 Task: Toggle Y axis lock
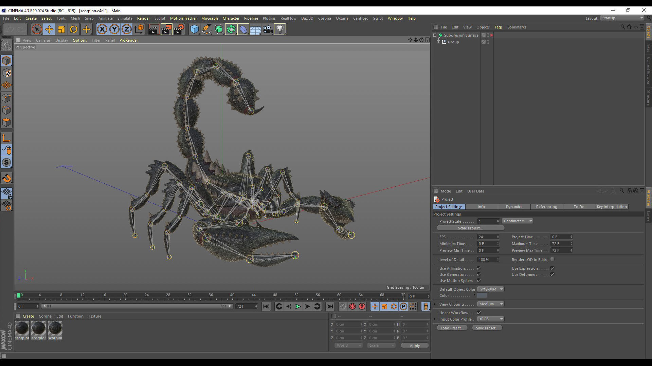click(x=114, y=29)
